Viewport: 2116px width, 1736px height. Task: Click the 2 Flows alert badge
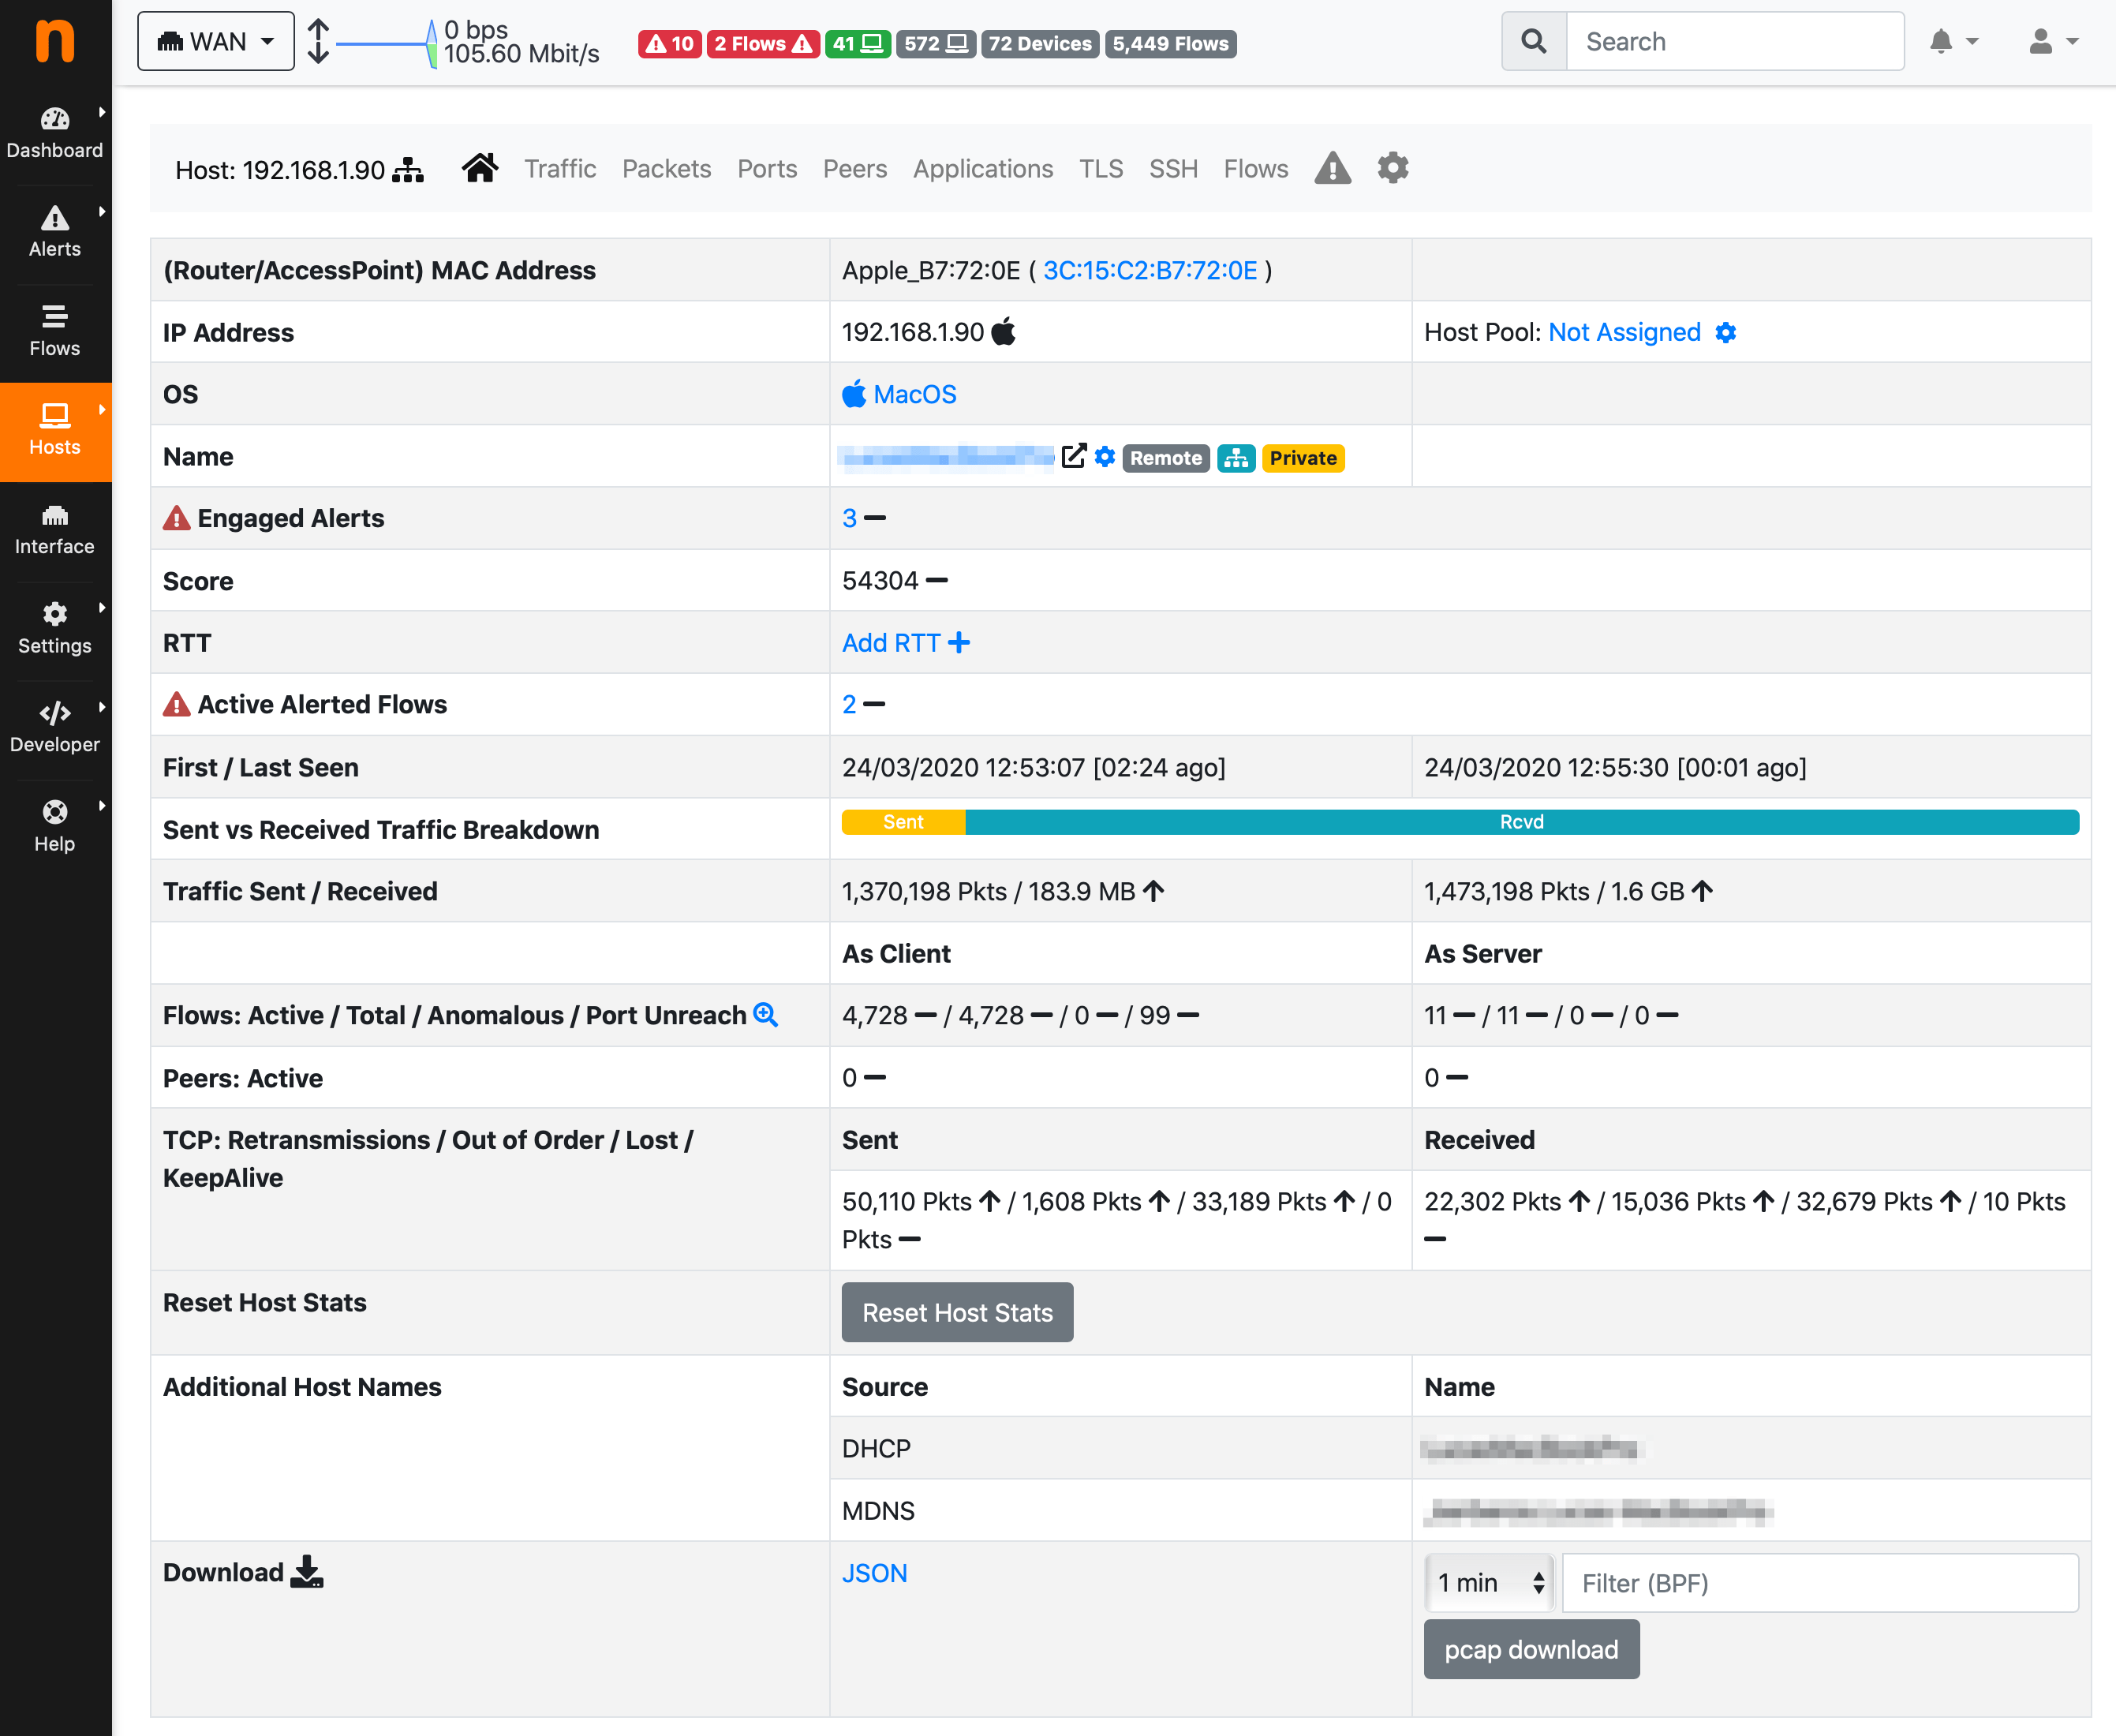[x=762, y=44]
